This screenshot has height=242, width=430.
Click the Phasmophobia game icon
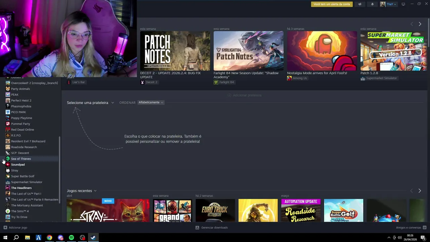point(8,106)
